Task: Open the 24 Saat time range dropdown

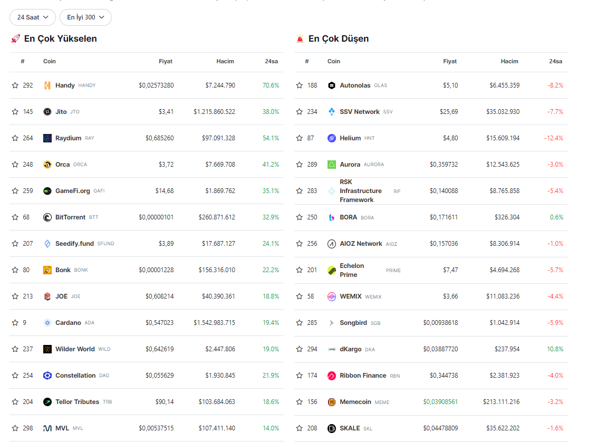Action: [32, 17]
